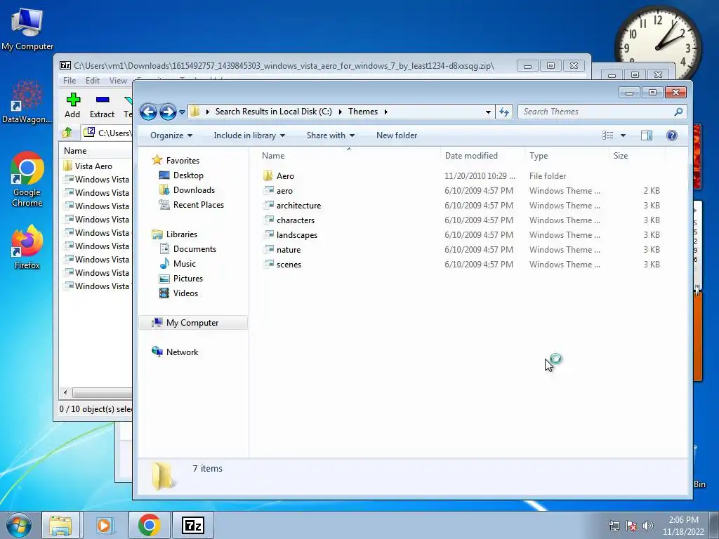
Task: Sort by Date modified column
Action: point(482,155)
